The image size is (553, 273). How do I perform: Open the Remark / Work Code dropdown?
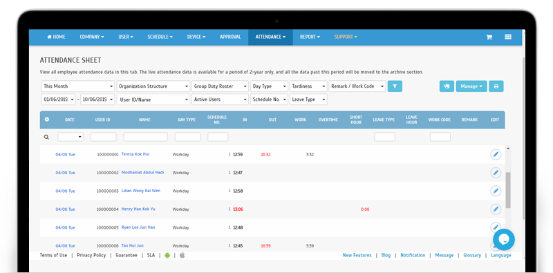(357, 86)
